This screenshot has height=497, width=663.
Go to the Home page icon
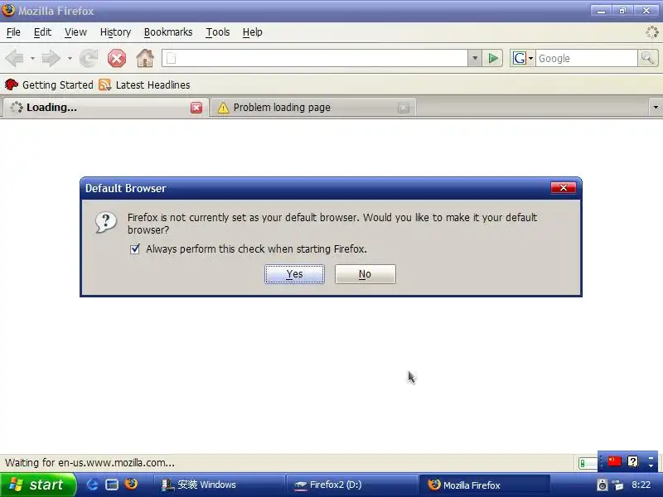click(x=145, y=58)
